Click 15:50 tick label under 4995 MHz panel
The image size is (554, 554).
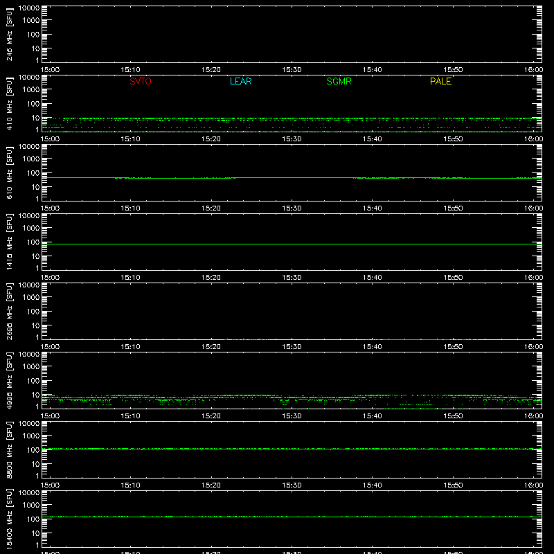[x=453, y=416]
